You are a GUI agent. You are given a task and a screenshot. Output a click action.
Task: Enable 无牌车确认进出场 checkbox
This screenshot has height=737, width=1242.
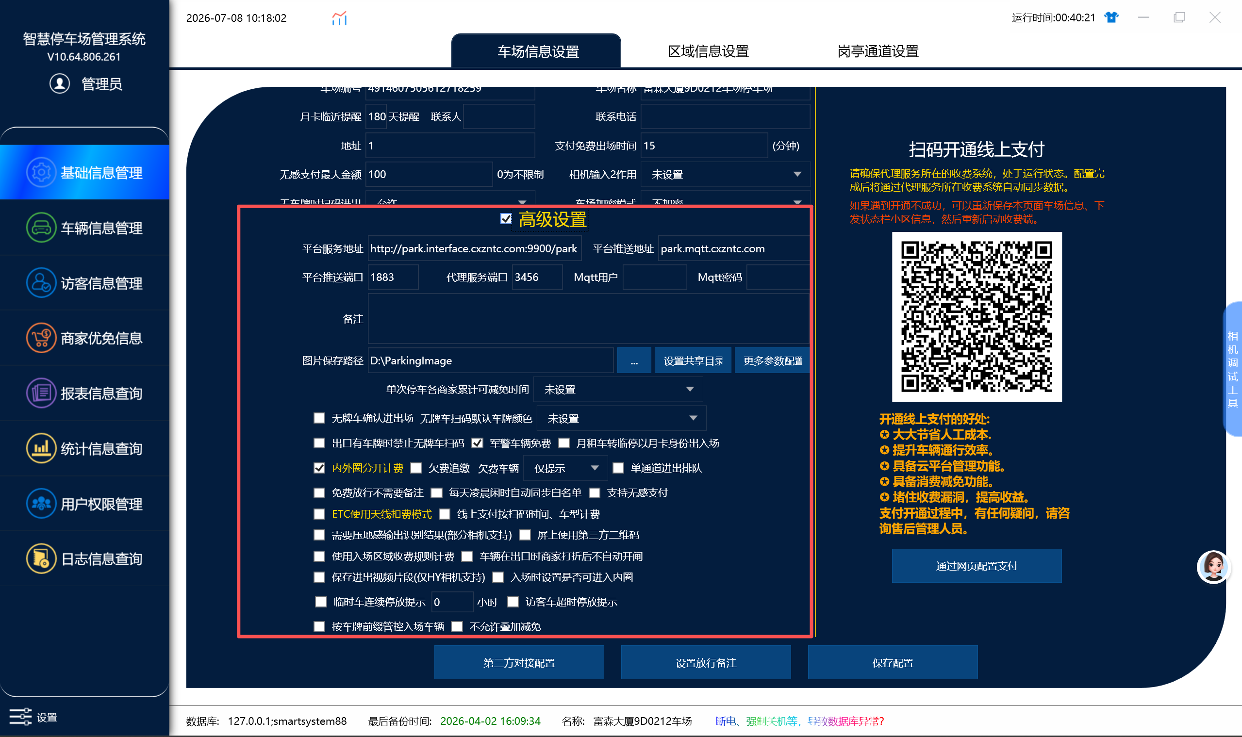click(319, 418)
